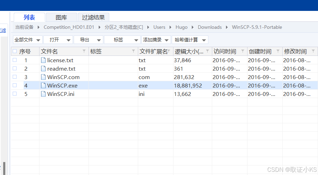Open the filter icon on 逻辑大小 column
318x175 pixels.
point(207,51)
